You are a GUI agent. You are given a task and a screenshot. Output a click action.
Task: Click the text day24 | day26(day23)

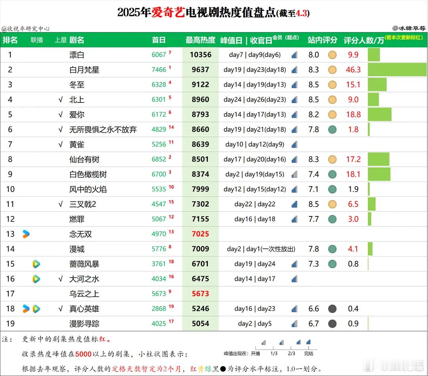click(255, 100)
